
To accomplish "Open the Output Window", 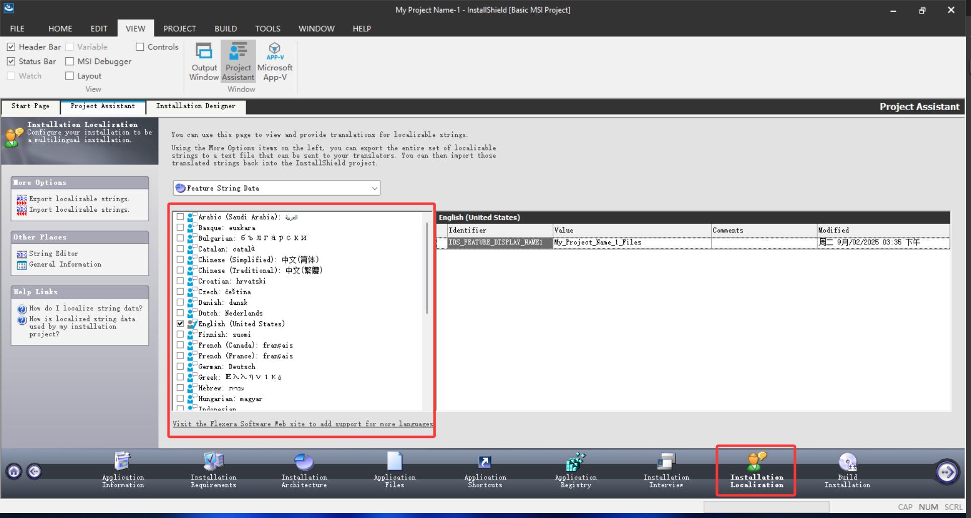I will tap(204, 61).
